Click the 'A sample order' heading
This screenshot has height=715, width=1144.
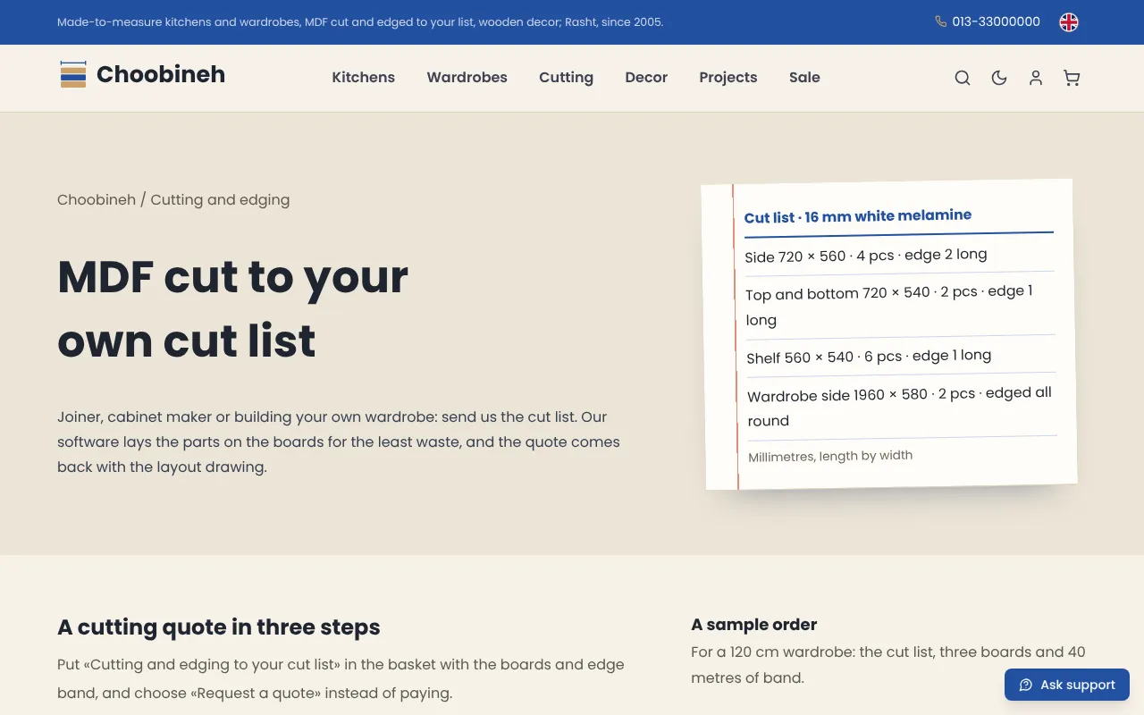coord(754,625)
